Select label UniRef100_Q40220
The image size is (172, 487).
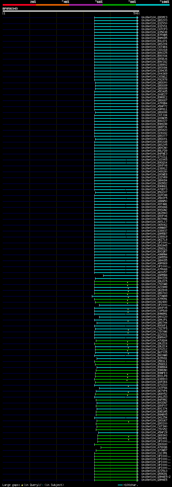tap(154, 317)
